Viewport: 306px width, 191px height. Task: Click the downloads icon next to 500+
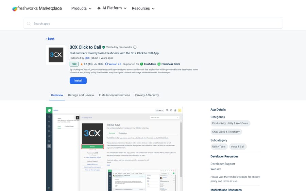click(x=96, y=64)
